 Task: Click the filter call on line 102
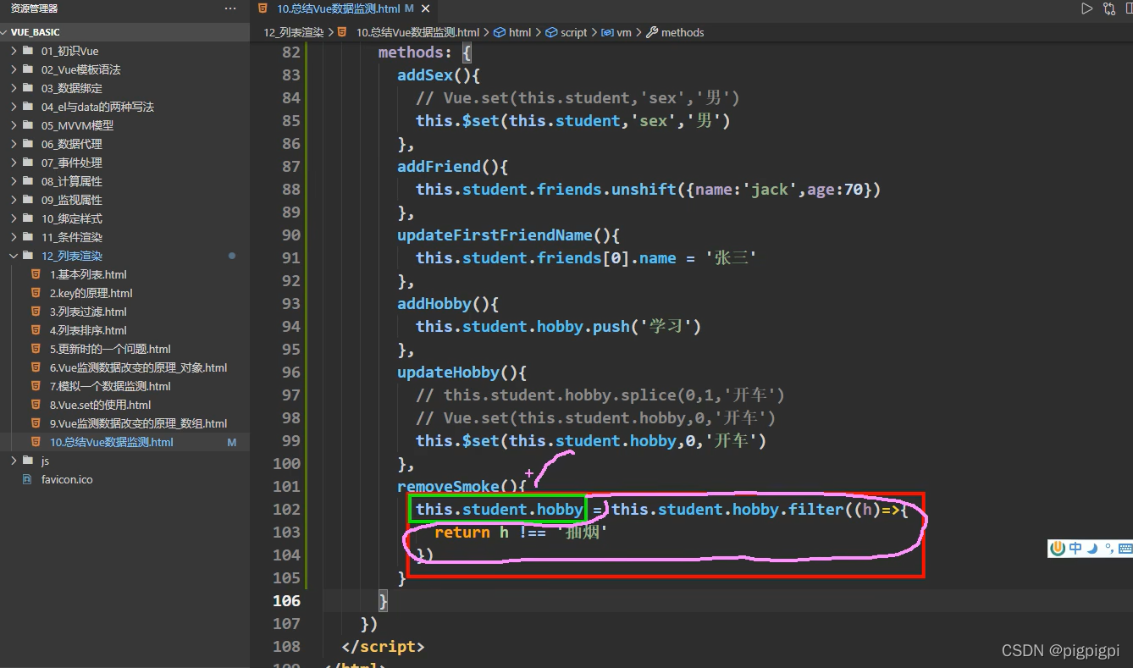pos(816,509)
